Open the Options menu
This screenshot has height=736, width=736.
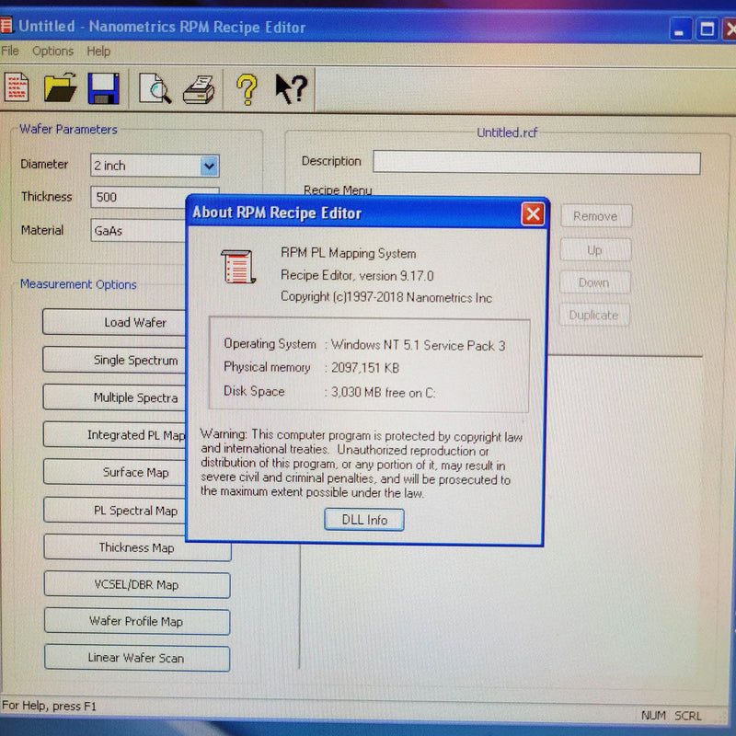coord(52,51)
